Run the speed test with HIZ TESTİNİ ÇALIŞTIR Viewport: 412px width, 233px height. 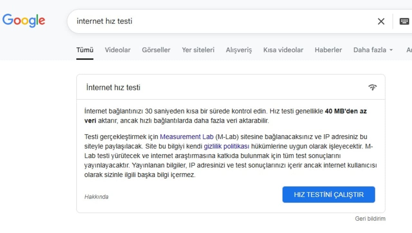coord(329,194)
